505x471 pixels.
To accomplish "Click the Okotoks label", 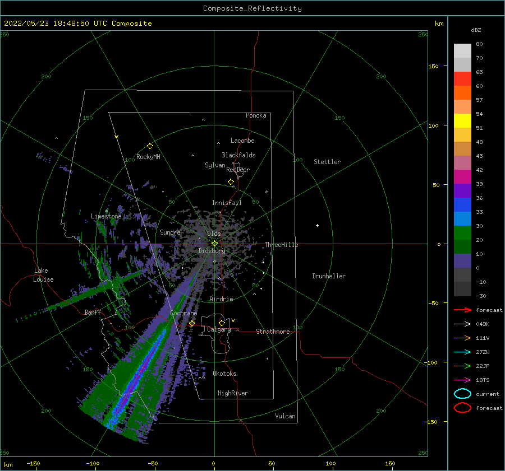I will (225, 374).
